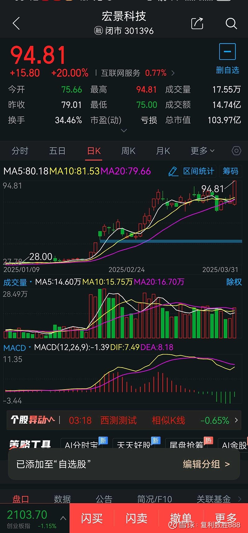This screenshot has width=248, height=533.
Task: Tap the 闪买 button
Action: 92,518
